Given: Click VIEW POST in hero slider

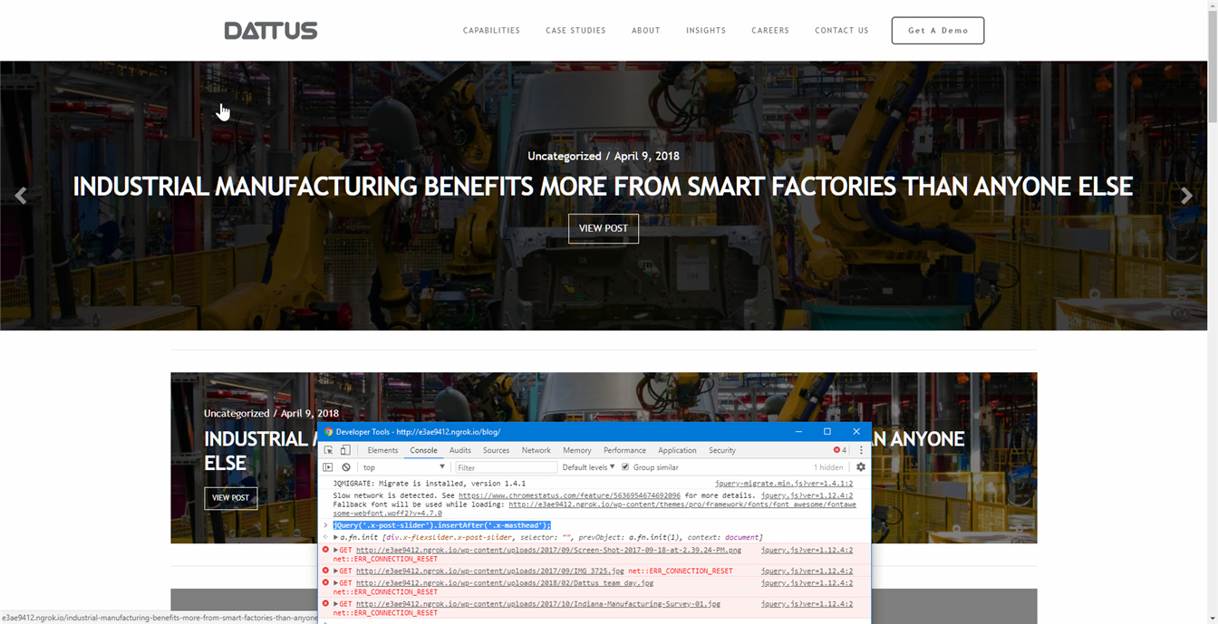Looking at the screenshot, I should [604, 228].
